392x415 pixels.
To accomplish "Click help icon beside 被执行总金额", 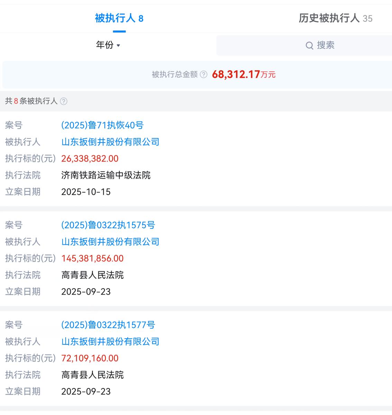I will (204, 74).
